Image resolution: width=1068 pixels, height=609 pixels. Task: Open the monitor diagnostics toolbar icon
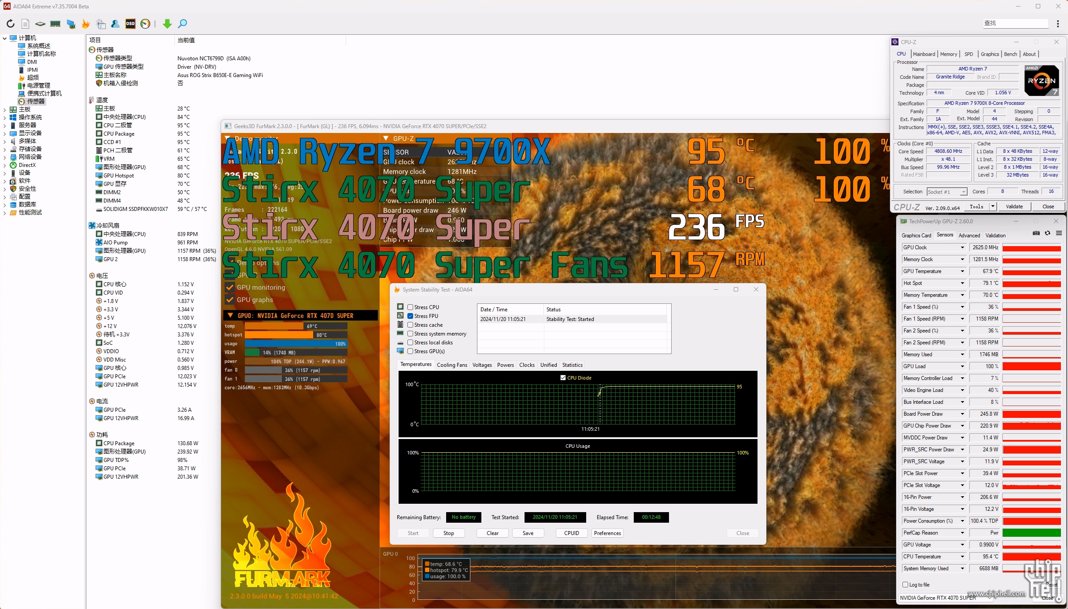click(71, 24)
